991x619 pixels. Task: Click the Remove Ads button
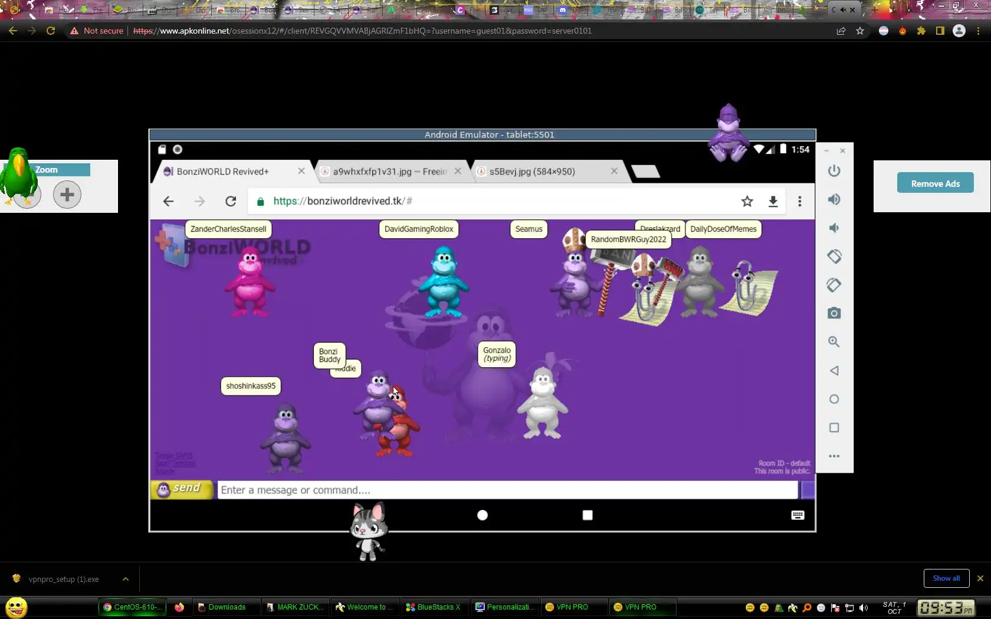coord(936,183)
